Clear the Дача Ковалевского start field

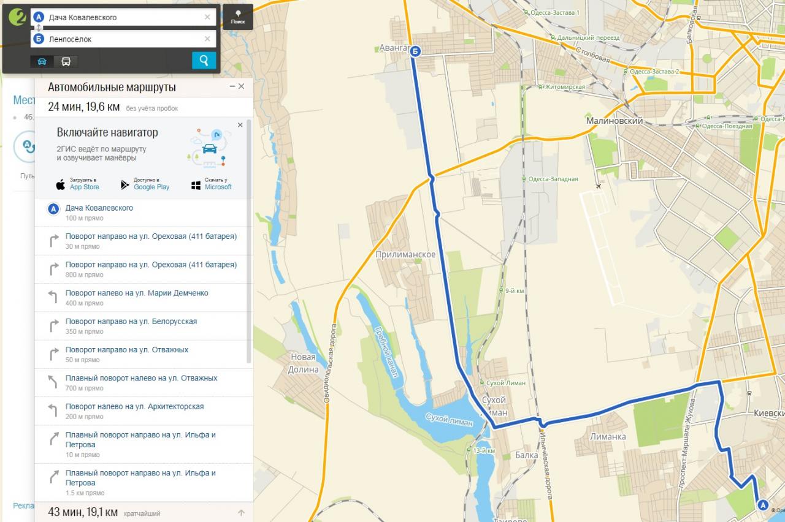tap(207, 17)
